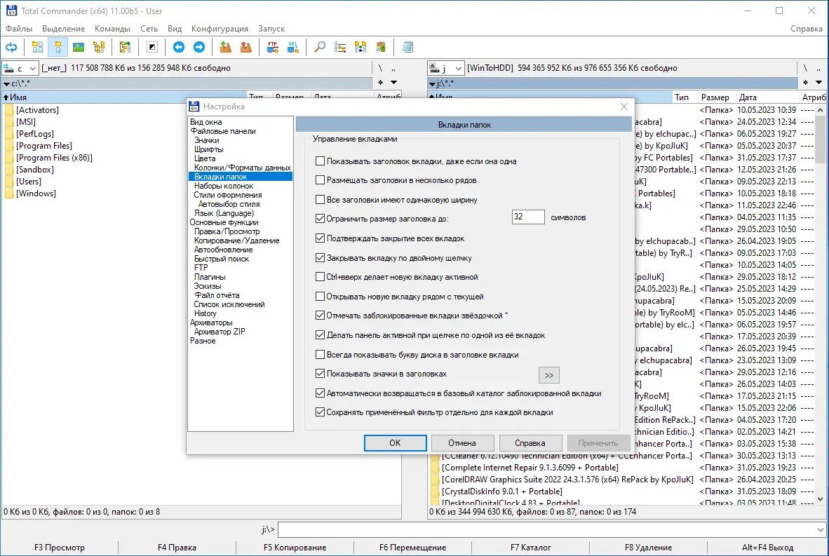Open the right panel drive j dropdown
Image resolution: width=829 pixels, height=556 pixels.
pyautogui.click(x=459, y=68)
